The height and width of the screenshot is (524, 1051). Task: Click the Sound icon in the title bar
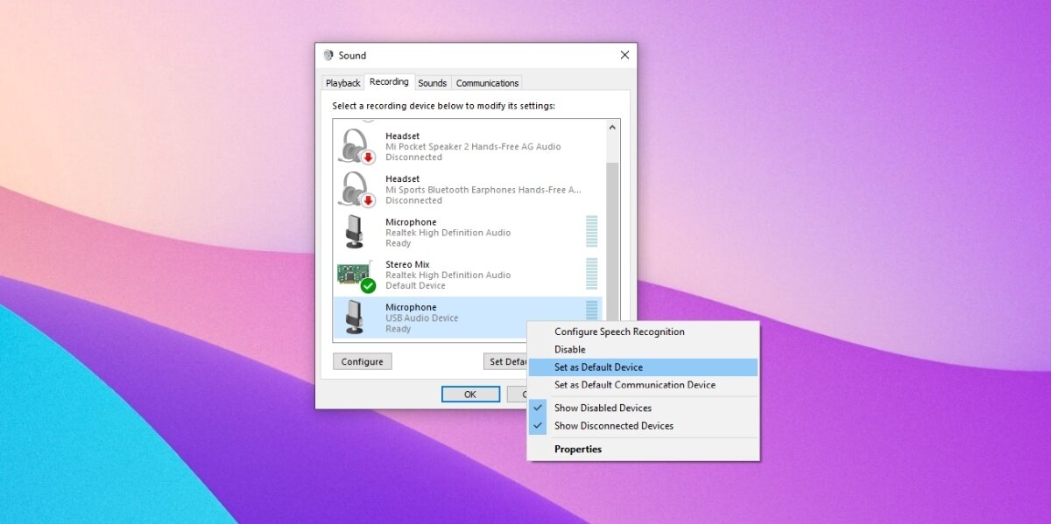pyautogui.click(x=329, y=54)
